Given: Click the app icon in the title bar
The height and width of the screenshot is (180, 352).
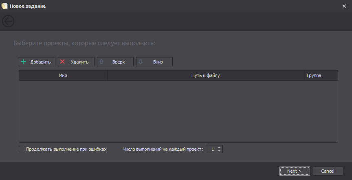Looking at the screenshot, I should (4, 6).
